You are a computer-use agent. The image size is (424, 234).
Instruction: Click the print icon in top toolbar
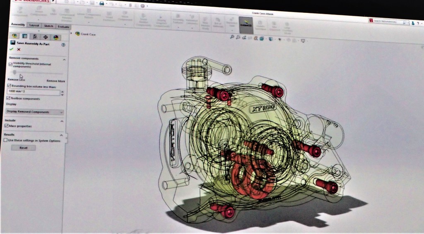[x=101, y=3]
